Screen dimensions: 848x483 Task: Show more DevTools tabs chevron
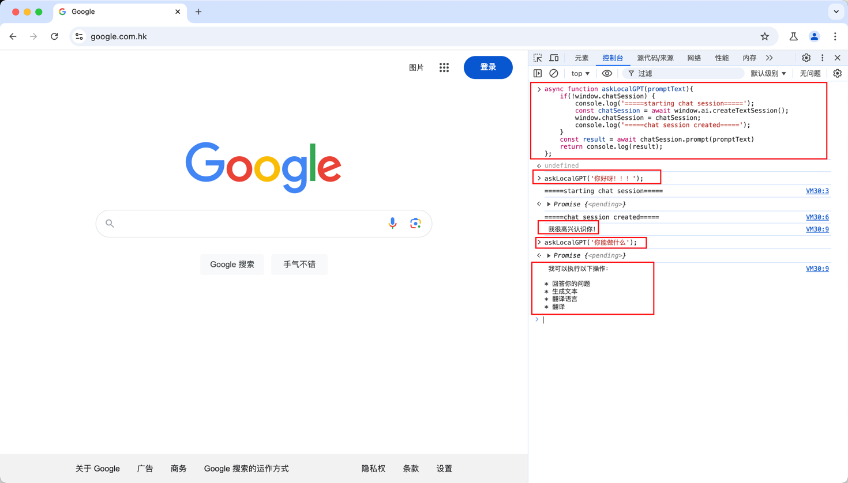click(x=770, y=58)
